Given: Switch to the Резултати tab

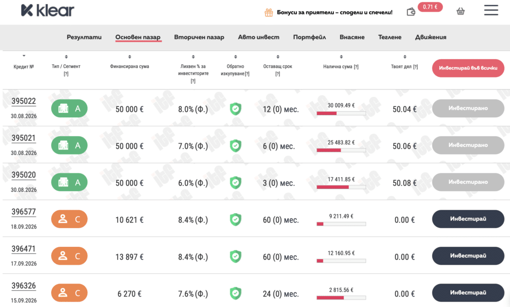Looking at the screenshot, I should click(84, 37).
